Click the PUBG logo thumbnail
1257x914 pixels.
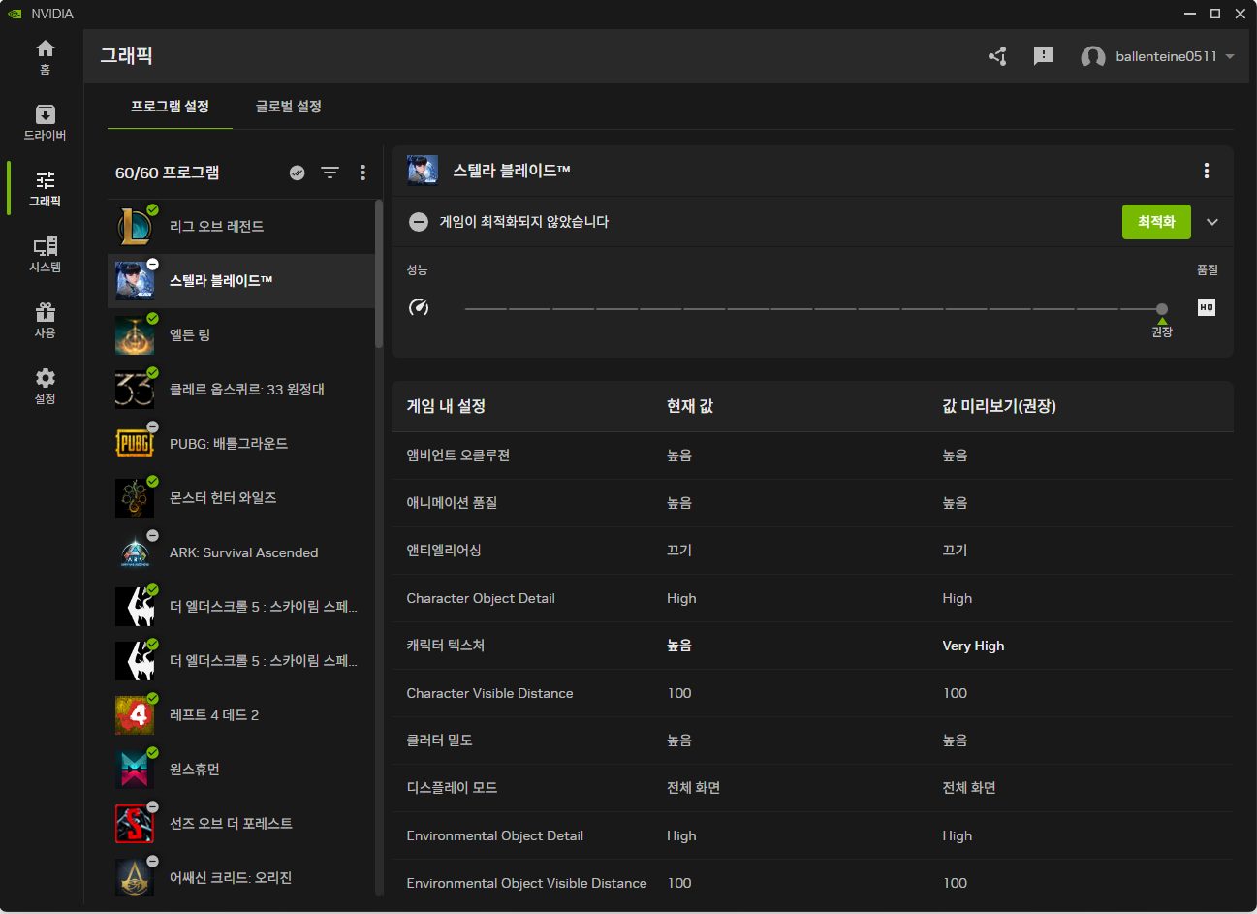[x=135, y=444]
